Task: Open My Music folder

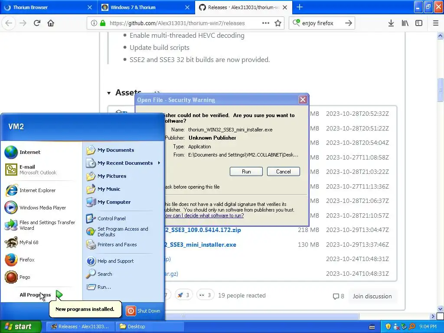Action: tap(124, 189)
